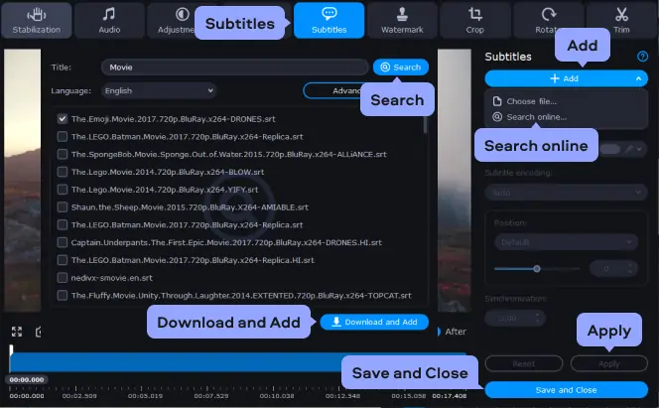Click the Title input field containing Movie

point(234,68)
